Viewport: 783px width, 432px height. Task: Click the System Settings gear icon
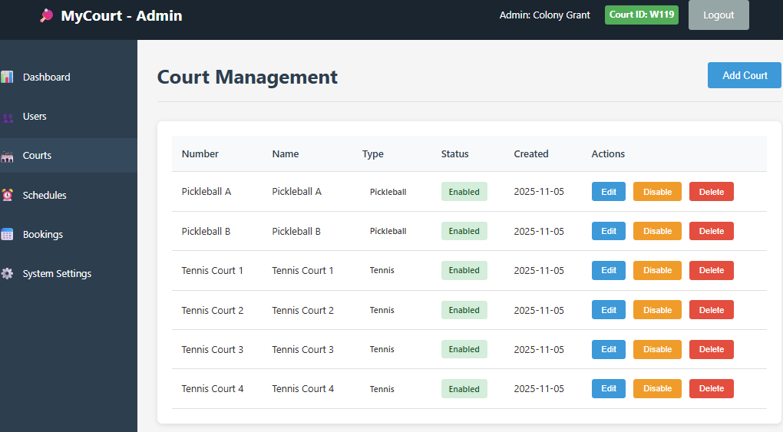7,274
